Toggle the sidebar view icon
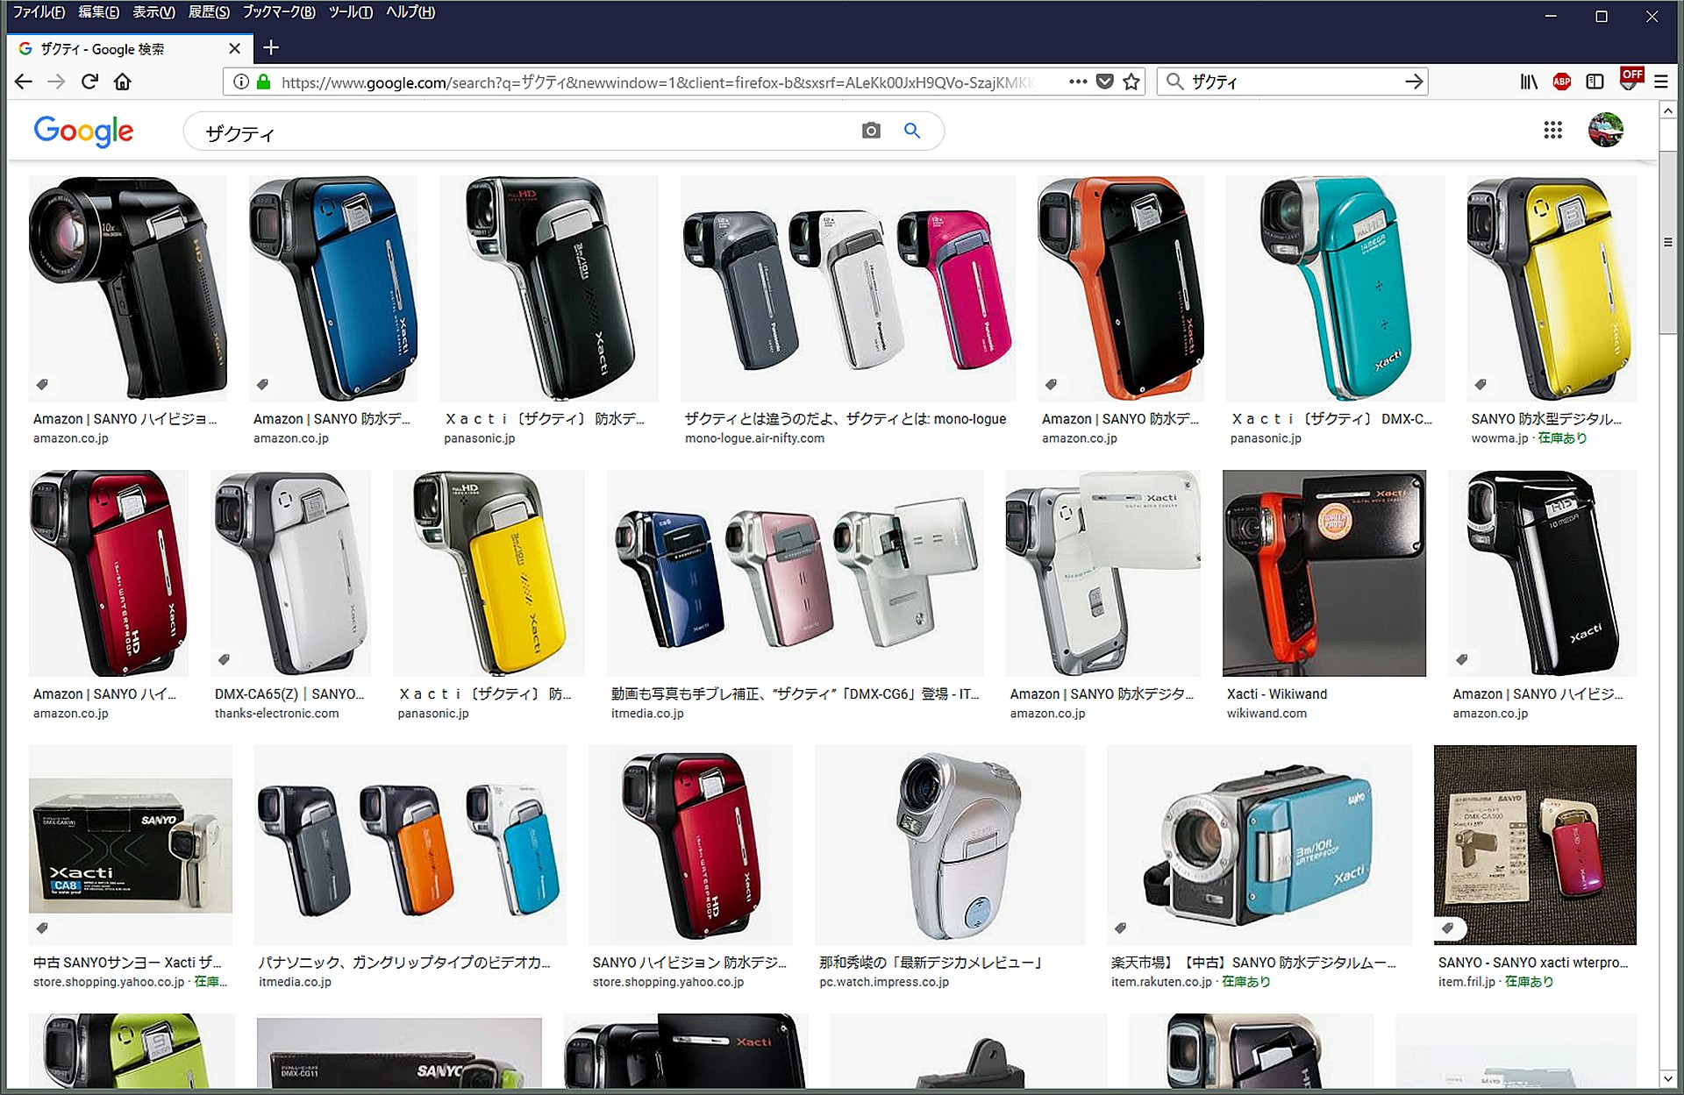 point(1595,82)
